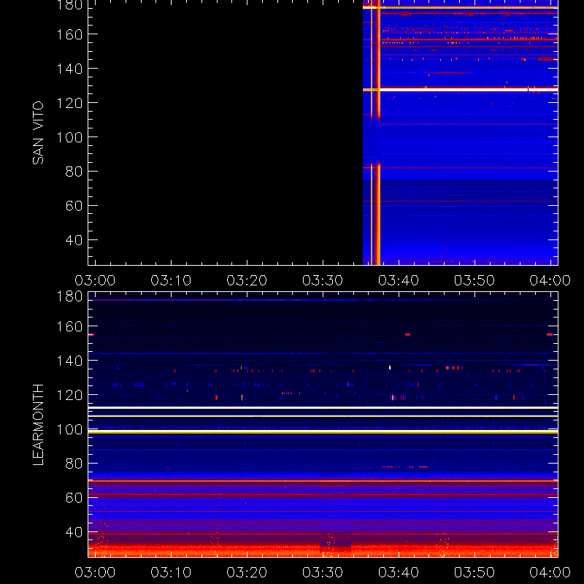The width and height of the screenshot is (584, 584).
Task: Click 03:10 time label under Learmonth plot
Action: click(171, 572)
